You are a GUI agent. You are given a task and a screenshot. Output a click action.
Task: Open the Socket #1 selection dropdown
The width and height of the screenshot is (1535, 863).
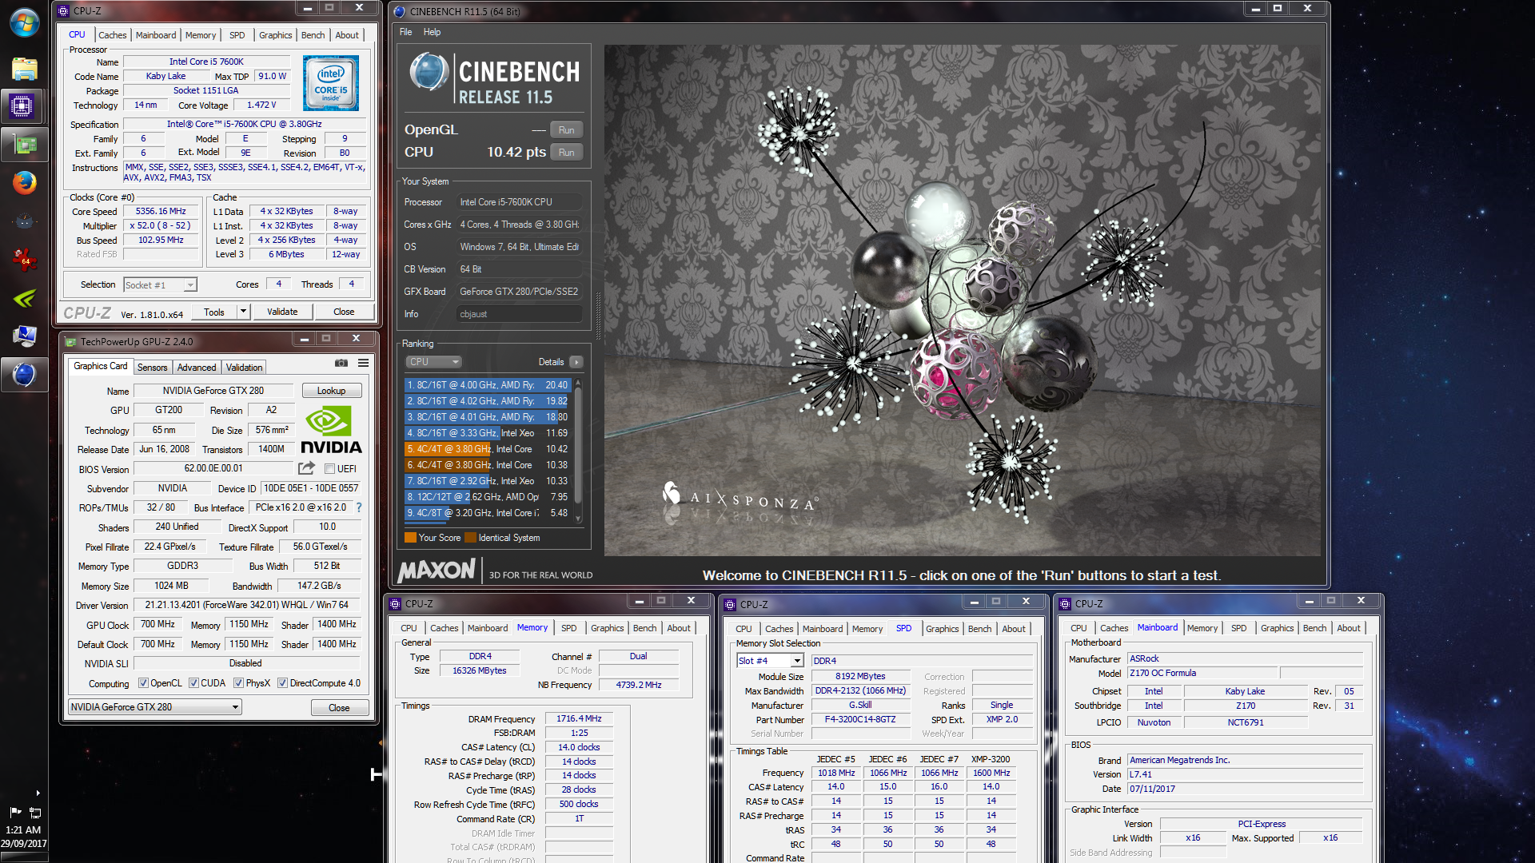click(x=160, y=285)
